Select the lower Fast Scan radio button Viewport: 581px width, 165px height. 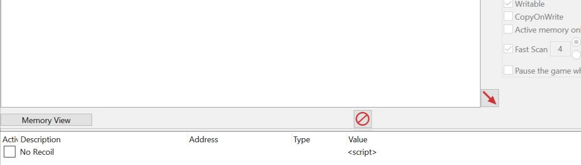point(577,55)
